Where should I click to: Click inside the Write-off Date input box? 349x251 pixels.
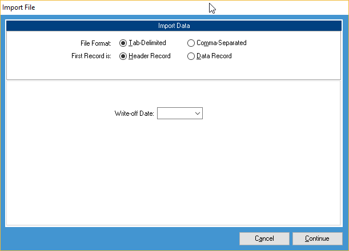point(175,114)
